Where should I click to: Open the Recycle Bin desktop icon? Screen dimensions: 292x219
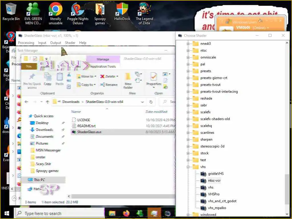click(11, 12)
